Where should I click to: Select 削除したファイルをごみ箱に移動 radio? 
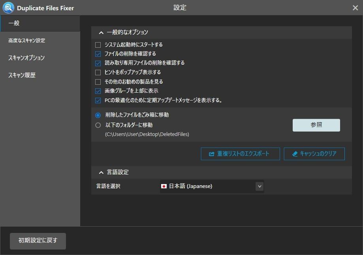[x=98, y=115]
